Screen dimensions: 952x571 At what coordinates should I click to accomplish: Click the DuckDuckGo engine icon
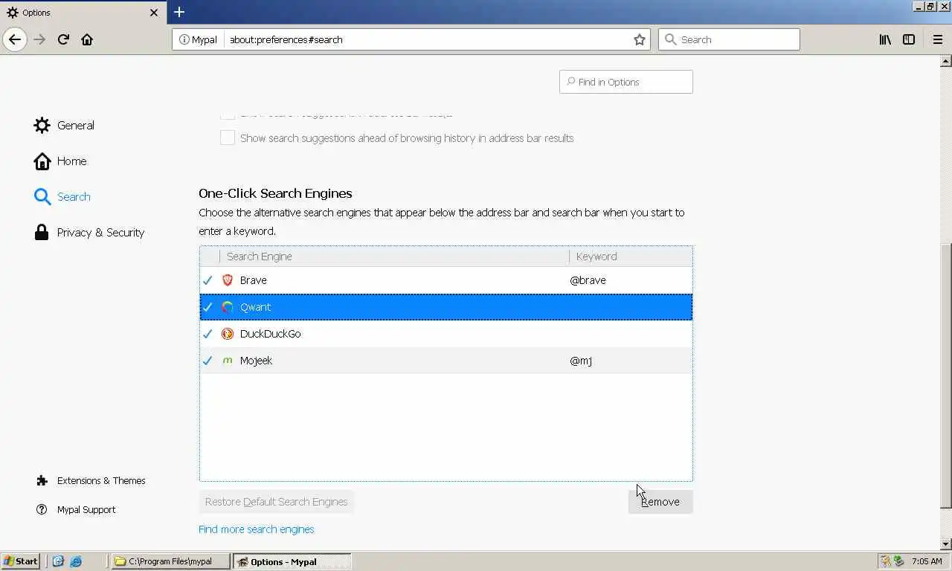[x=228, y=334]
